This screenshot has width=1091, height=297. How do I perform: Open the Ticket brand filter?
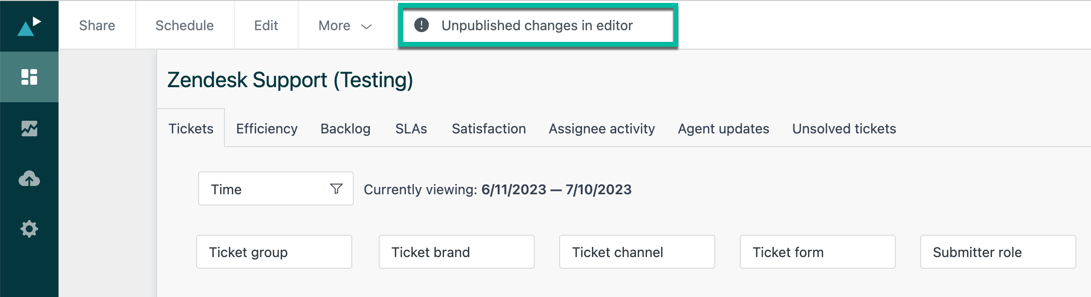tap(456, 252)
